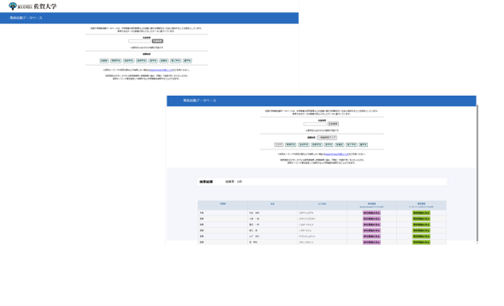Choose the 農学部 faculty button on the upper page
Screen dimensions: 504x306
click(188, 60)
